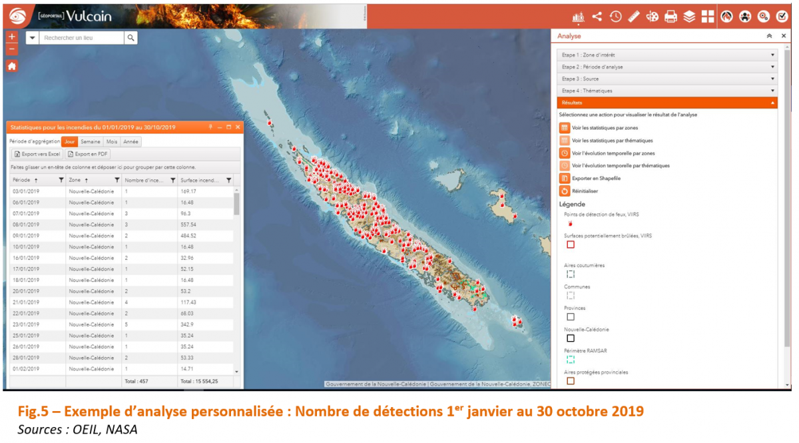Filter the Période column

coord(61,180)
